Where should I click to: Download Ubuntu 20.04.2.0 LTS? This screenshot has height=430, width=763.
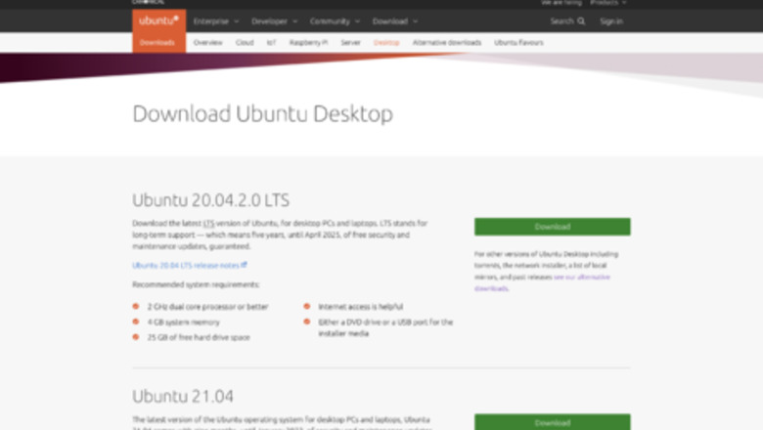(x=553, y=227)
